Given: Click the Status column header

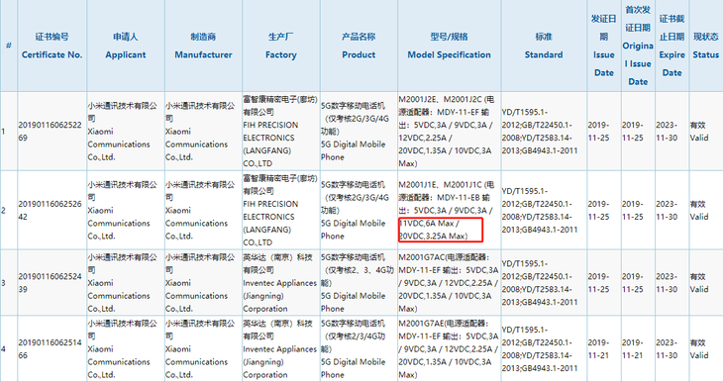Looking at the screenshot, I should [706, 46].
